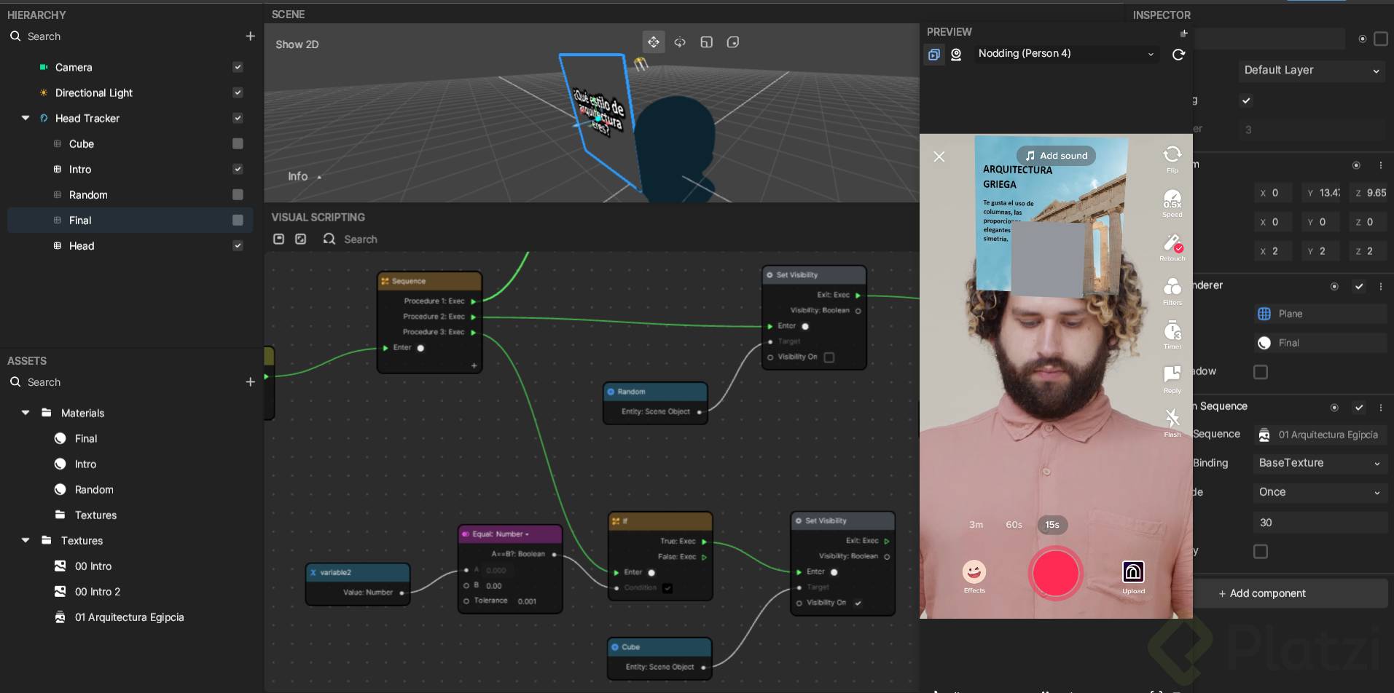Click the Flip camera icon in preview
The image size is (1394, 693).
(x=1172, y=155)
